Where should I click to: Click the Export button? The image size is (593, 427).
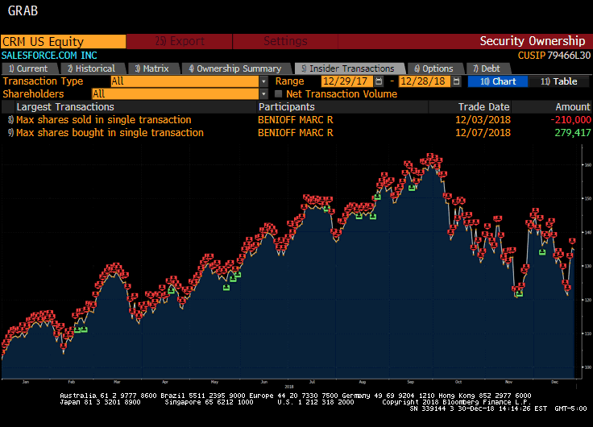[179, 41]
